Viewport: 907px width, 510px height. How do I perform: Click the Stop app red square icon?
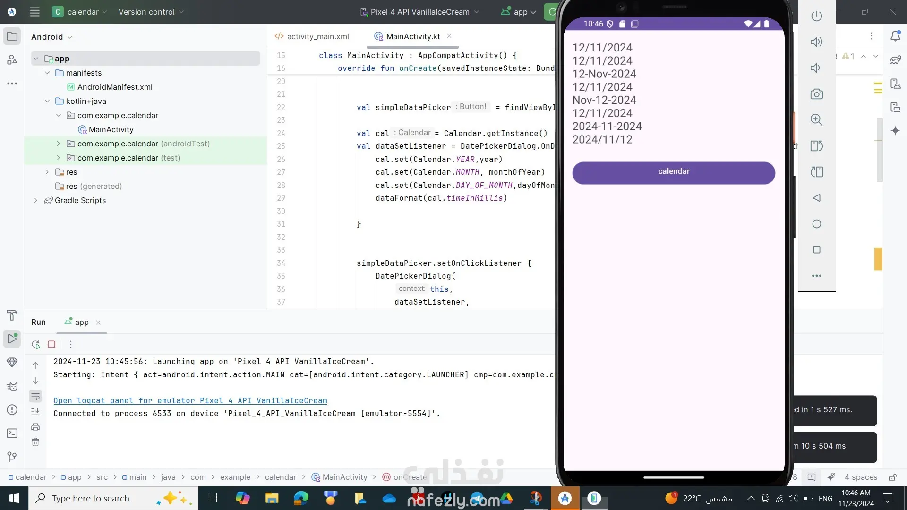51,344
